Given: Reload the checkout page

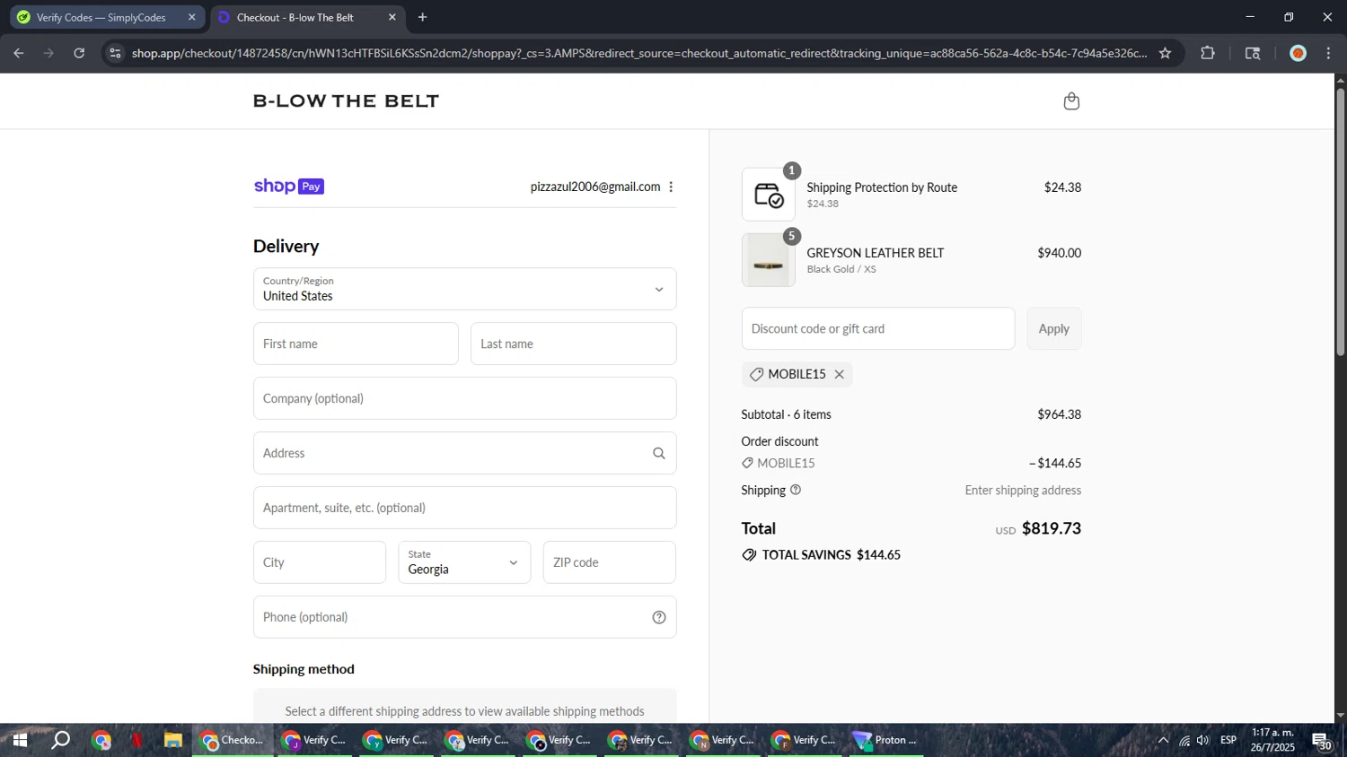Looking at the screenshot, I should click(x=79, y=53).
